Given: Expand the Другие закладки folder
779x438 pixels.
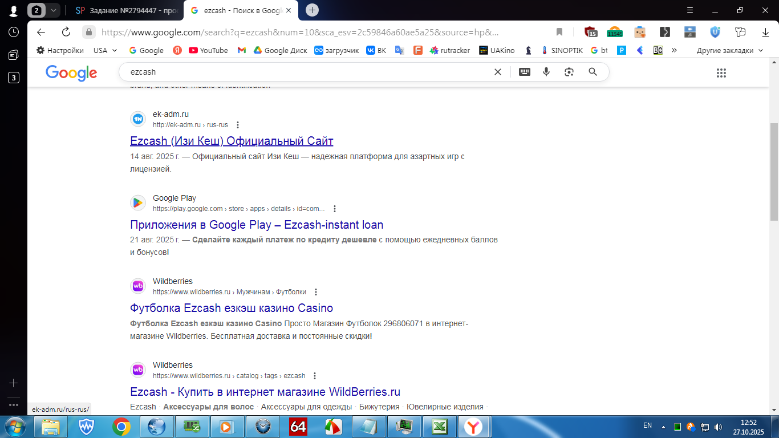Looking at the screenshot, I should click(729, 50).
